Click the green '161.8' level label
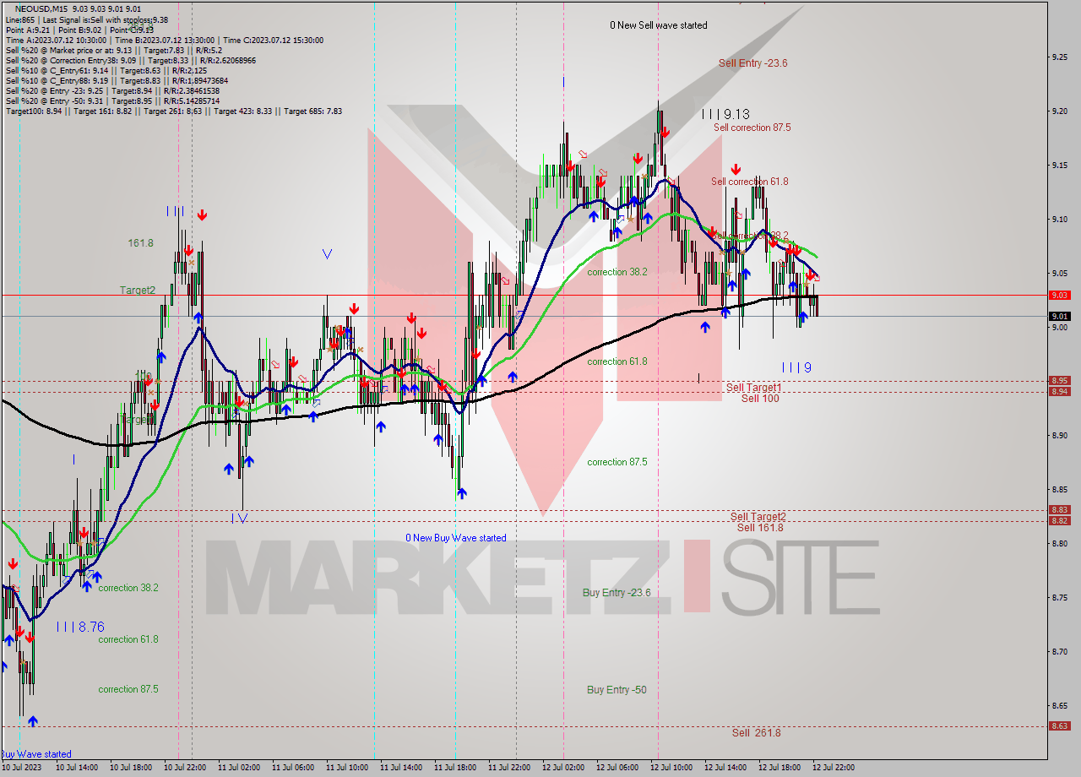 point(140,243)
